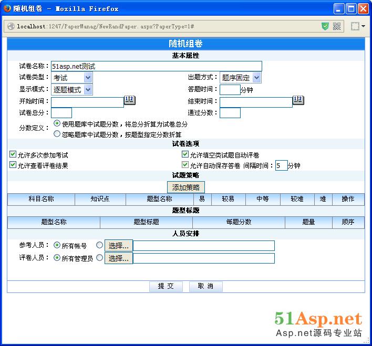Screen dimensions: 372x346
Task: Click the 每题分数 column header
Action: pos(239,222)
